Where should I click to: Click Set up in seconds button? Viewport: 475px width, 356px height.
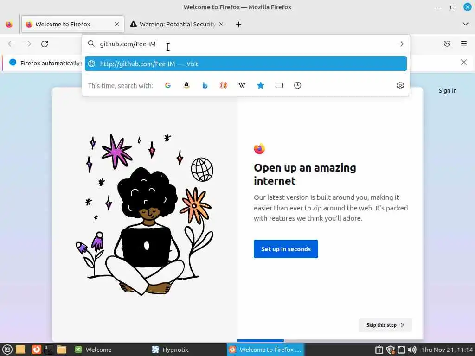[x=286, y=249]
